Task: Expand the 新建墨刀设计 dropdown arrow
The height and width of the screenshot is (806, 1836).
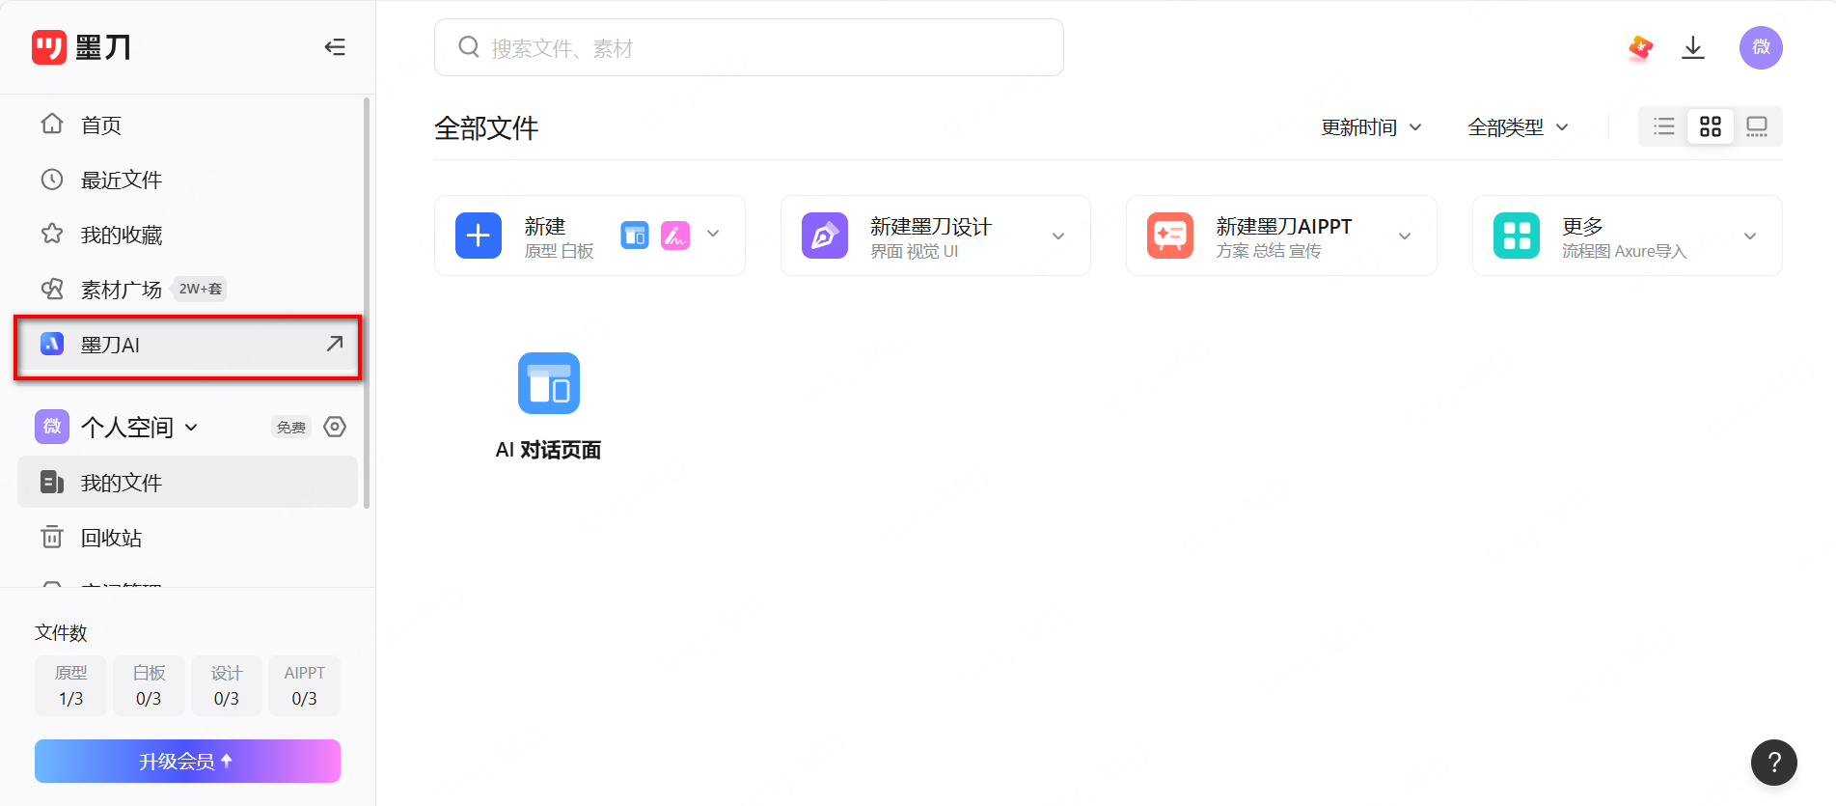Action: pyautogui.click(x=1058, y=236)
